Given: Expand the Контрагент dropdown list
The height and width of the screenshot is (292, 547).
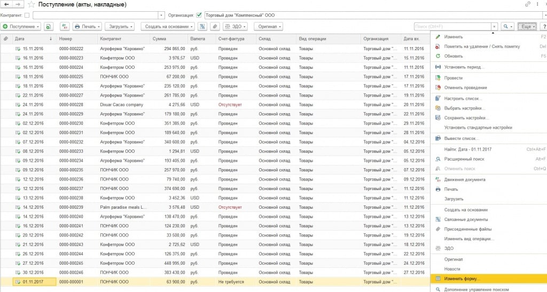Looking at the screenshot, I should (161, 15).
